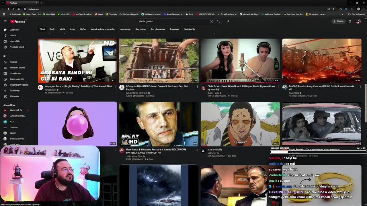Select the Müzik filter chip
This screenshot has height=206, width=367.
point(62,29)
